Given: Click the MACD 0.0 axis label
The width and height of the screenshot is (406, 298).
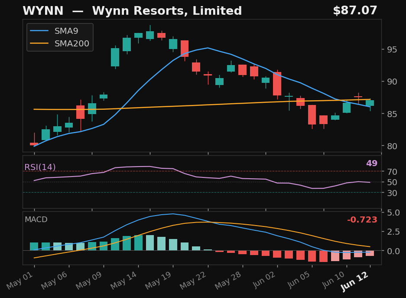Looking at the screenshot, I should click(393, 251).
